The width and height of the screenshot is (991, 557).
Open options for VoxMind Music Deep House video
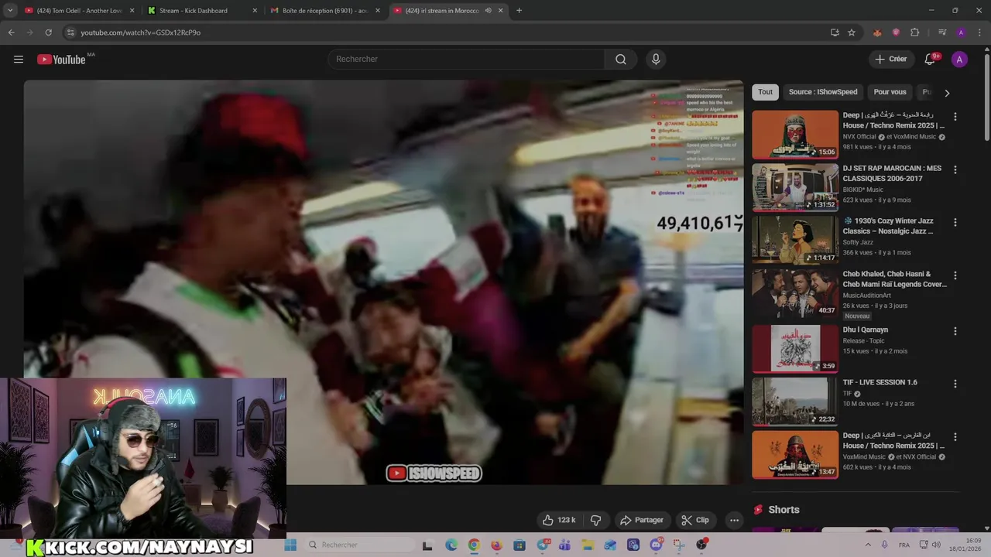(955, 436)
